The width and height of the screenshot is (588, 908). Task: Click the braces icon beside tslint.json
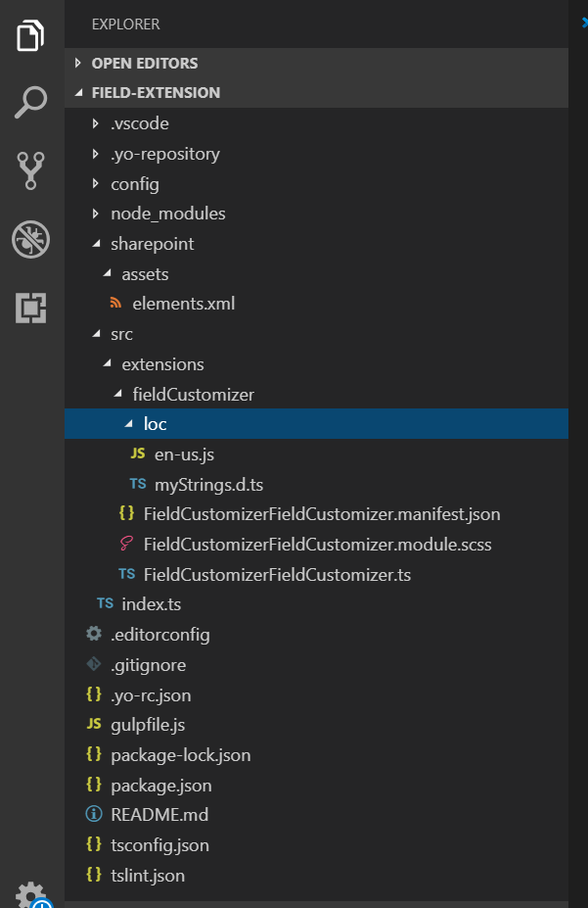94,875
